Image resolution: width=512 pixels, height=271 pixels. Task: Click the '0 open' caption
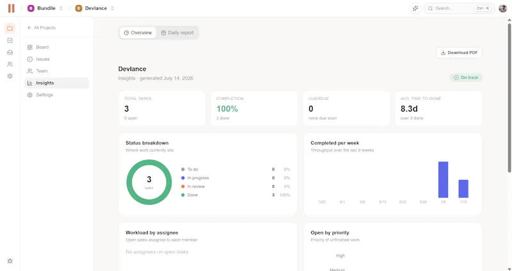pyautogui.click(x=131, y=118)
